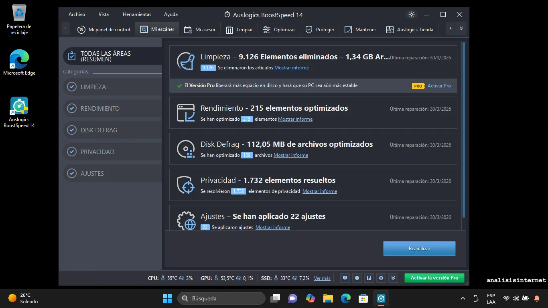Open File Explorer from the taskbar

pyautogui.click(x=328, y=298)
